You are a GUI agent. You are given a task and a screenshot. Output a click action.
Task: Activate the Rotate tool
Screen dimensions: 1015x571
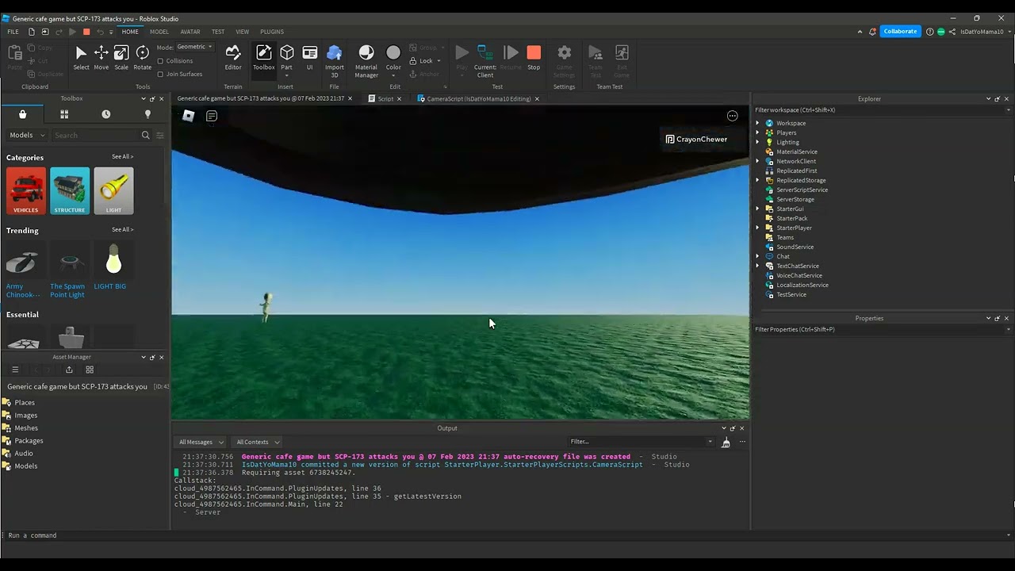[x=143, y=57]
